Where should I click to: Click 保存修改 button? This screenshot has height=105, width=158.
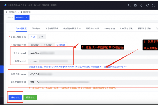[x=16, y=97]
